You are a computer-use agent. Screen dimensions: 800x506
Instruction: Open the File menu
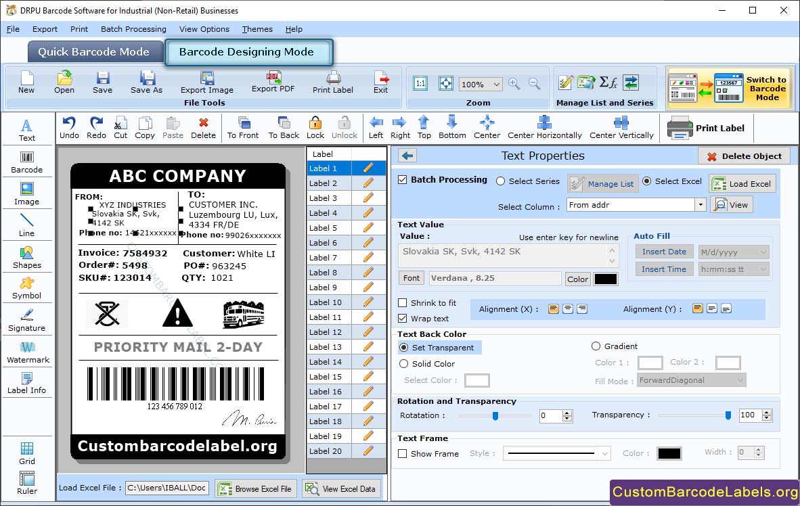pos(13,29)
